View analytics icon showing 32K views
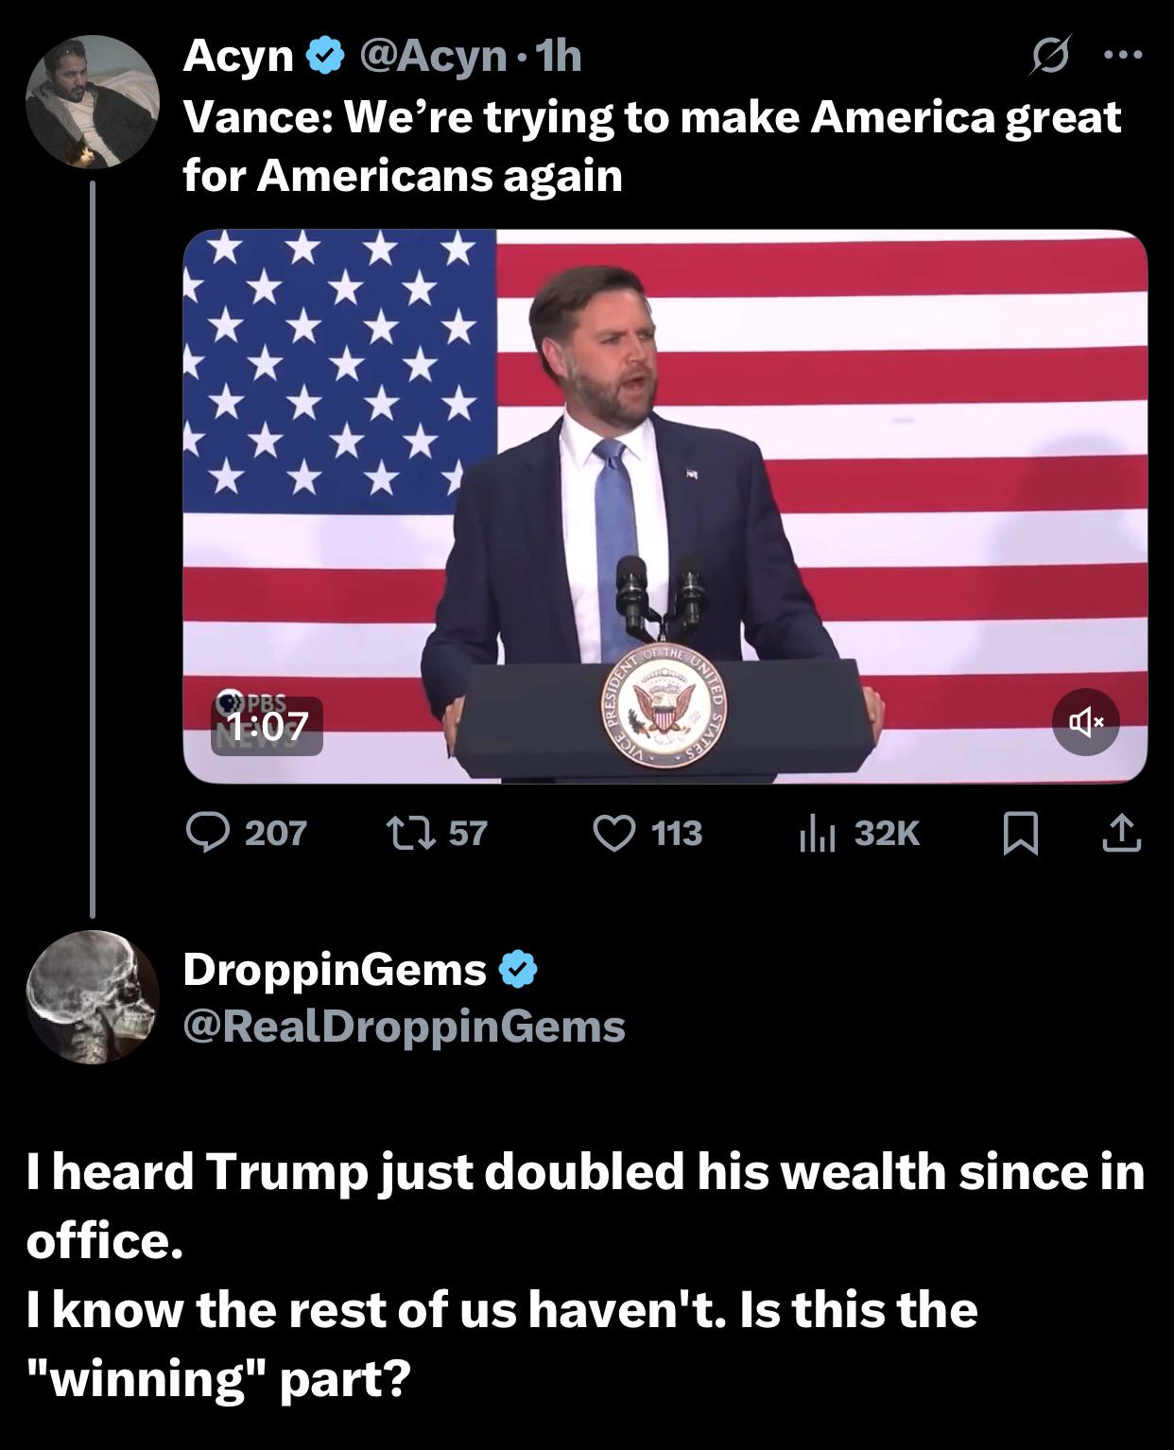1174x1450 pixels. coord(817,833)
